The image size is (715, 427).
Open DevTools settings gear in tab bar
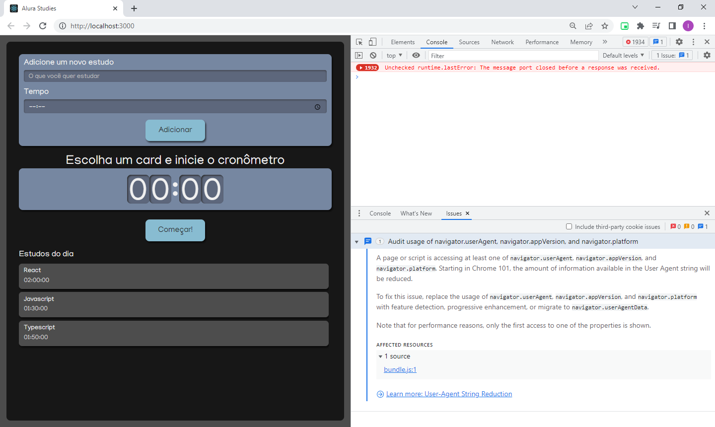tap(679, 42)
